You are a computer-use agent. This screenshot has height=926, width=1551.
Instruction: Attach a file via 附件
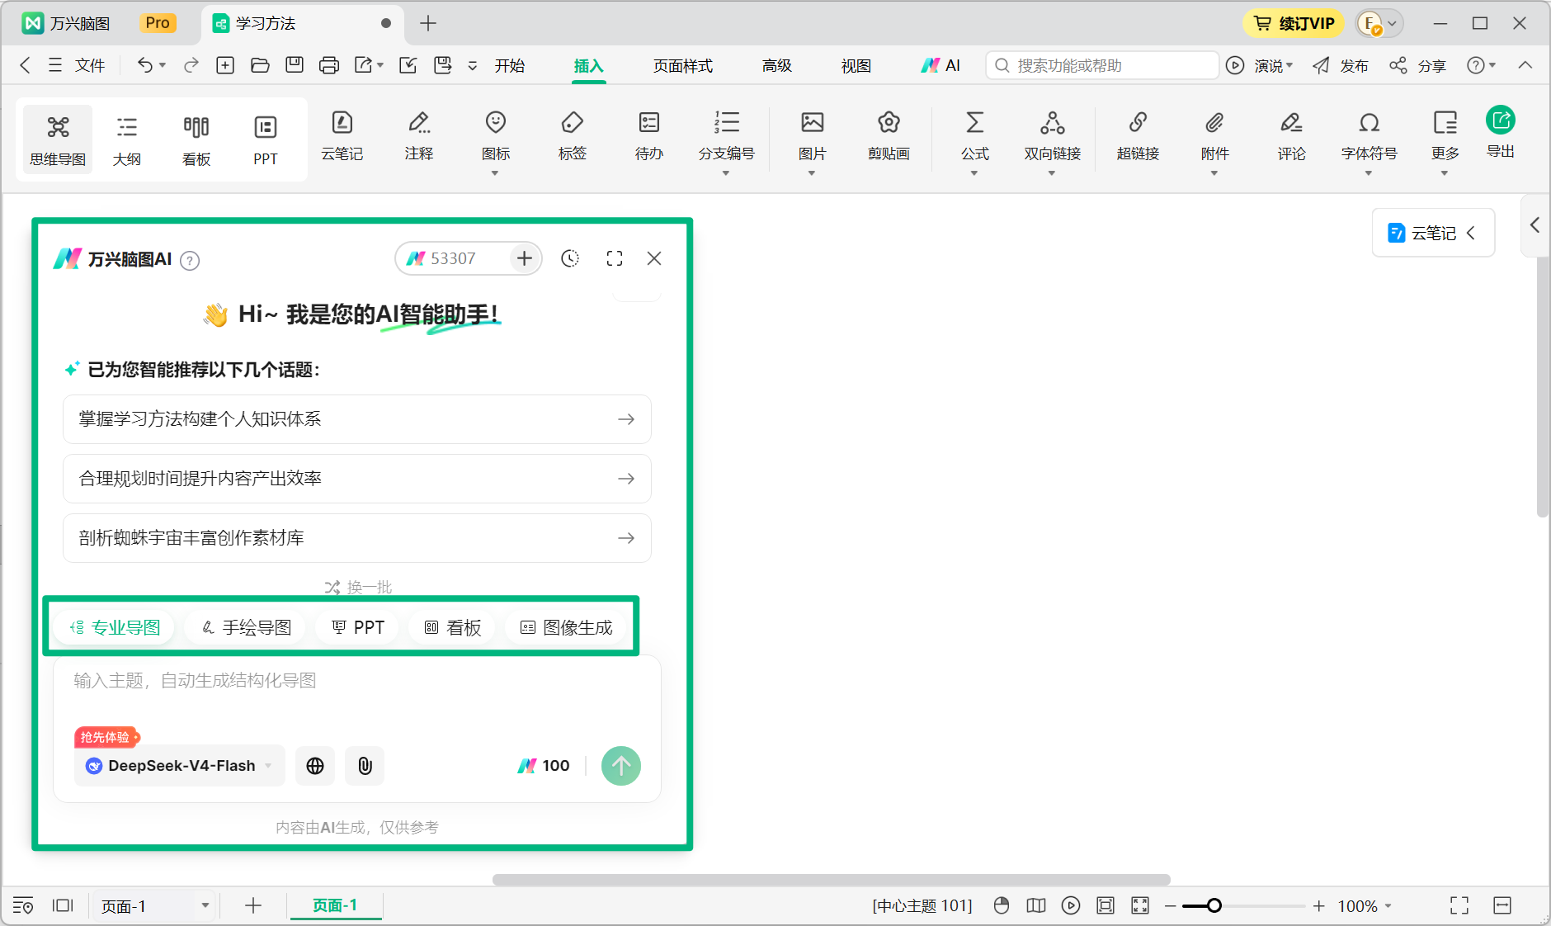(1214, 142)
